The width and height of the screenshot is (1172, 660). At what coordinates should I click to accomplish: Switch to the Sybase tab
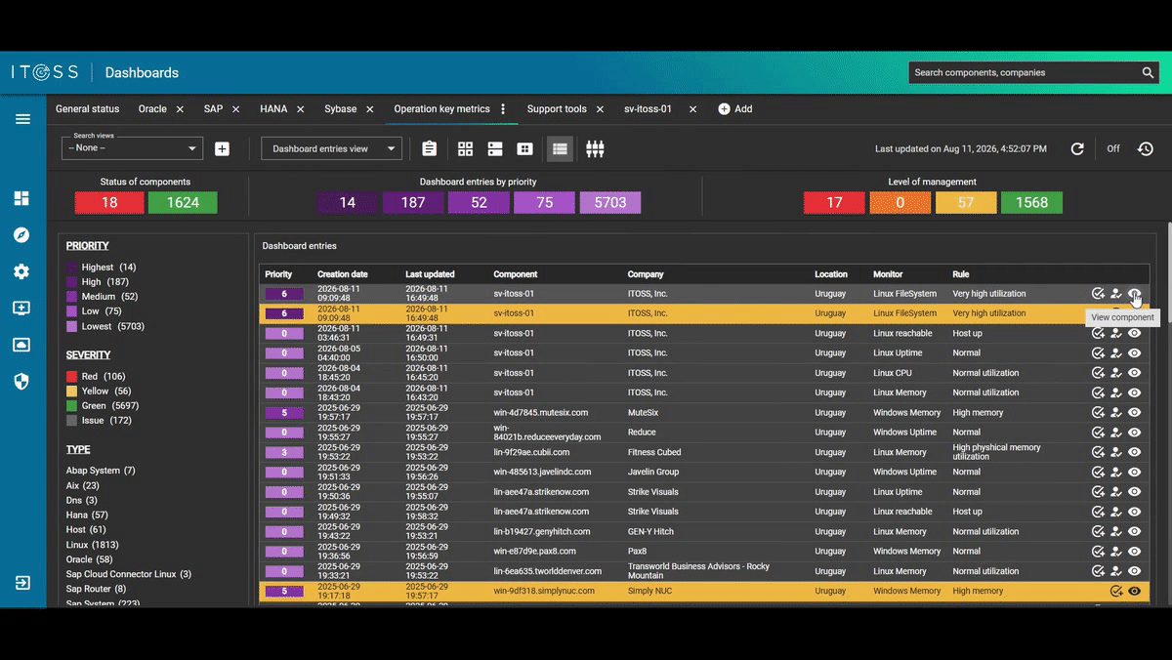pyautogui.click(x=341, y=109)
